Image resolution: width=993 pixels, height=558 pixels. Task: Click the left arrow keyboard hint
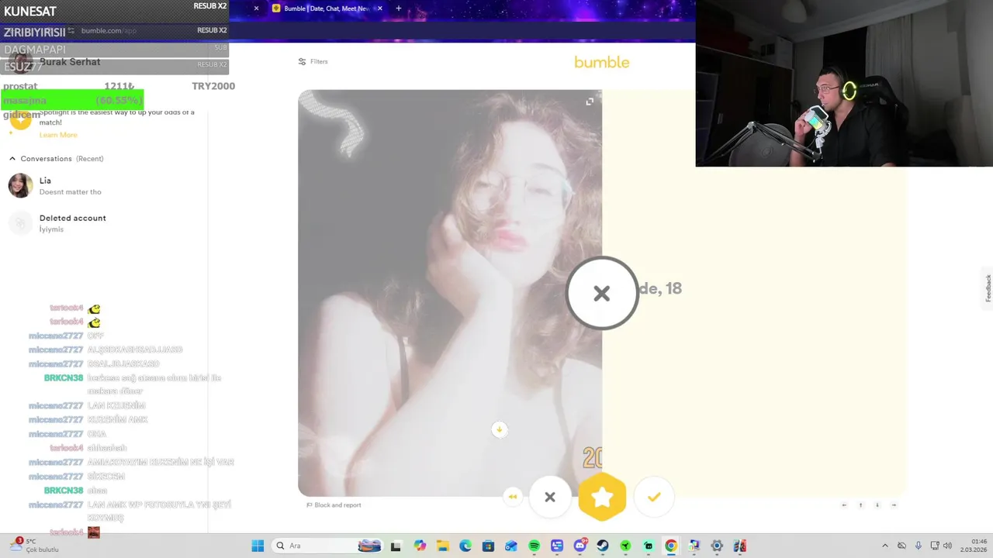pos(844,505)
